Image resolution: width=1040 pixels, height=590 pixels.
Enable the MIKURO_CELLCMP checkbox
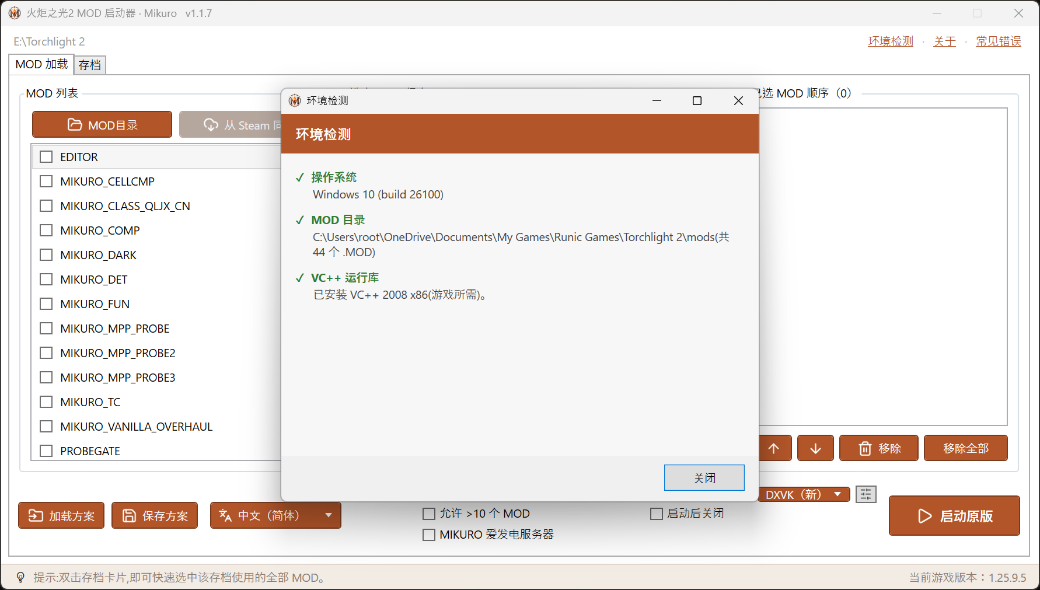pyautogui.click(x=46, y=181)
